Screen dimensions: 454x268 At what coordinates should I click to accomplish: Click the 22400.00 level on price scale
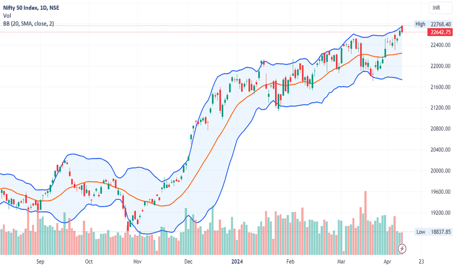pos(440,45)
